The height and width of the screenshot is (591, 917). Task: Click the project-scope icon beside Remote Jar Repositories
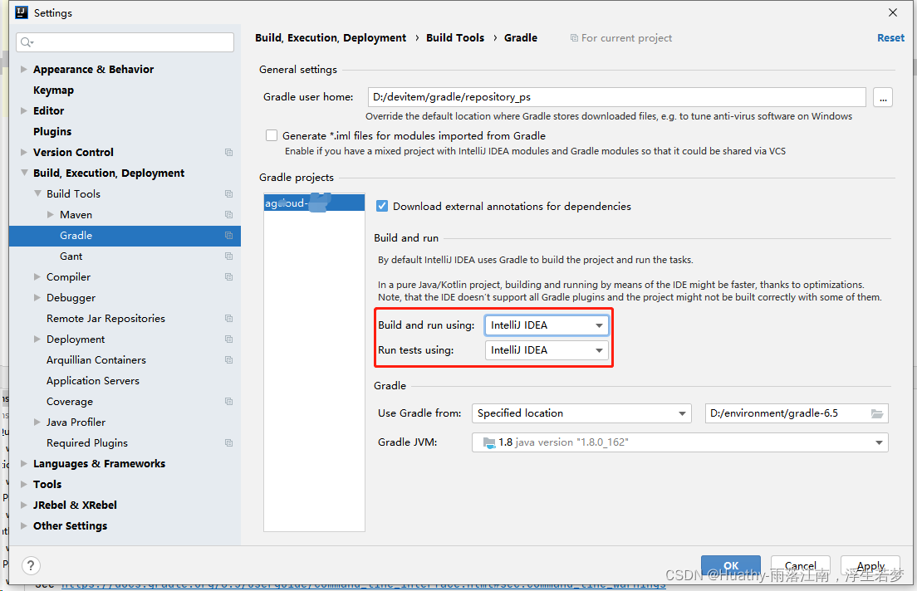tap(228, 318)
